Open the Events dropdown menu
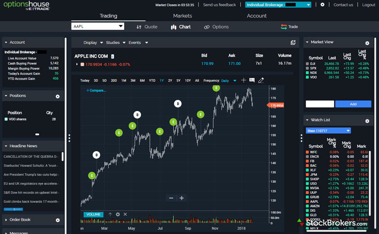Screen dimensions: 379x234 tap(138, 43)
